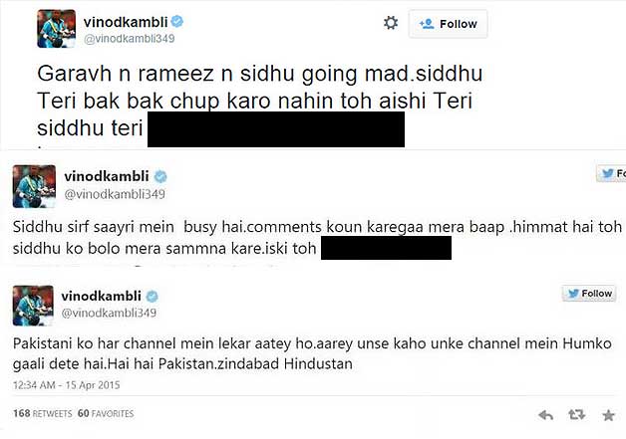The width and height of the screenshot is (626, 439).
Task: Click Follow button with Twitter bird on third tweet
Action: 589,294
